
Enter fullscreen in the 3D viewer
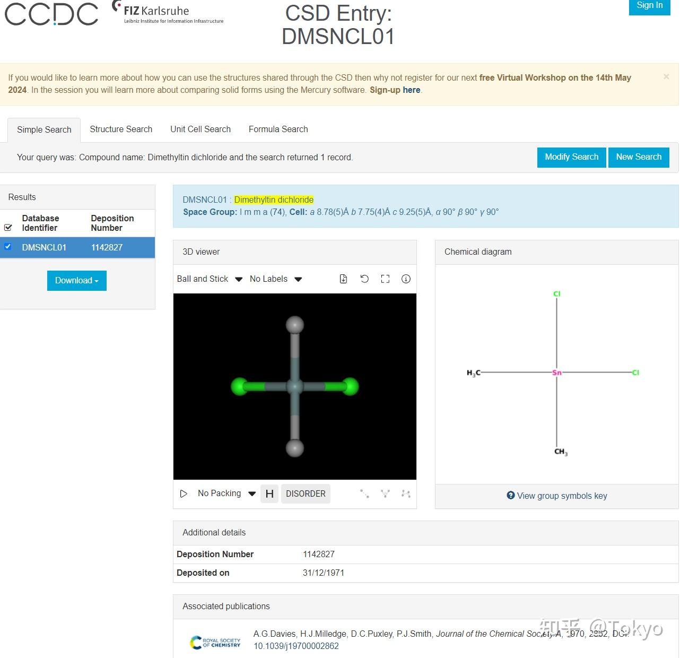coord(385,279)
